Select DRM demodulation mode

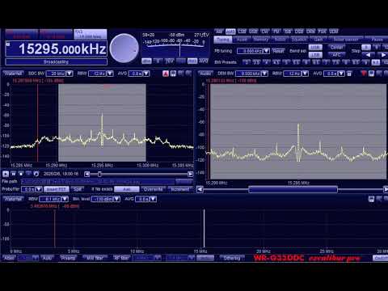tap(310, 32)
